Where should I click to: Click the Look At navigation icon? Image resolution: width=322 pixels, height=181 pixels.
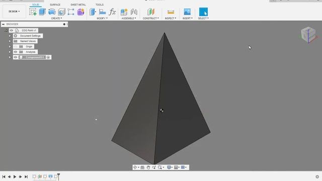pyautogui.click(x=142, y=167)
